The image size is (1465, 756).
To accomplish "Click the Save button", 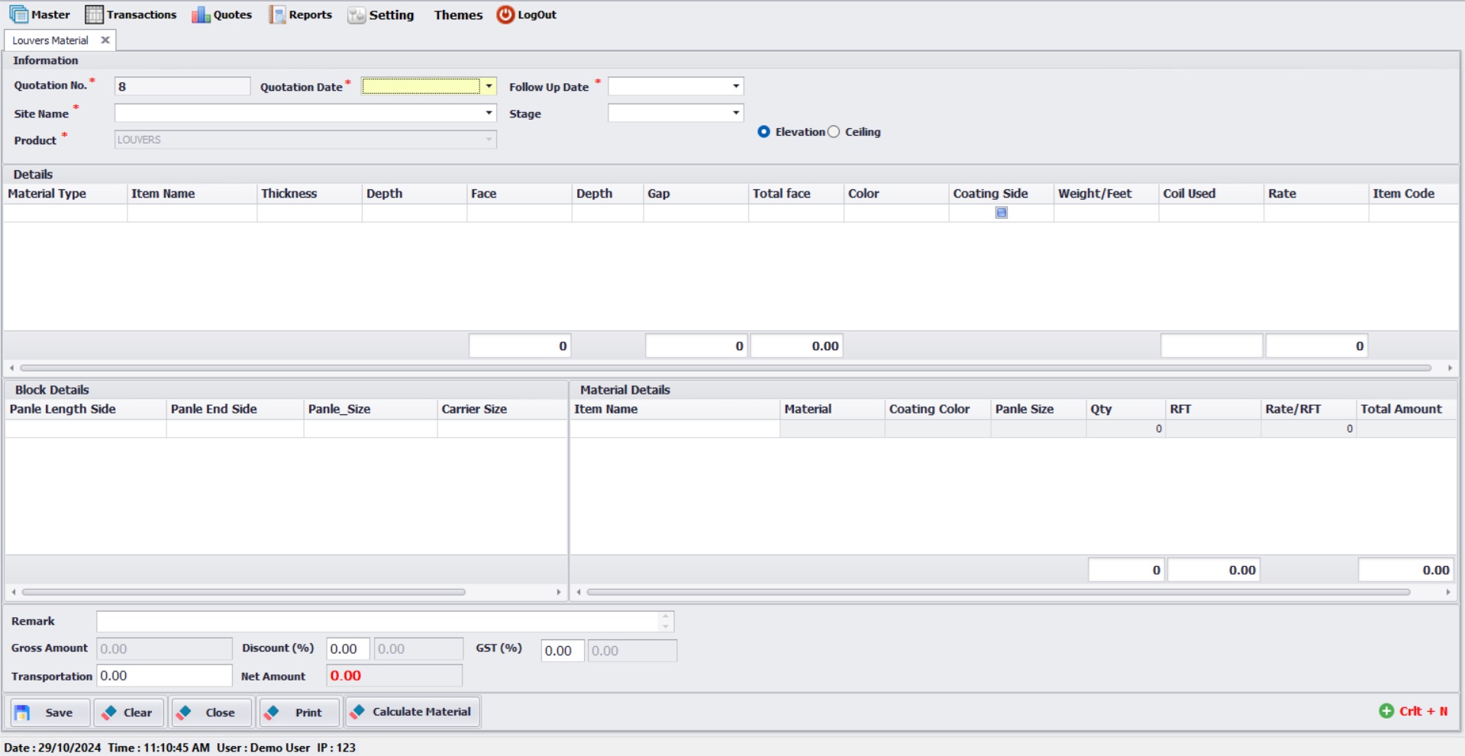I will tap(50, 713).
